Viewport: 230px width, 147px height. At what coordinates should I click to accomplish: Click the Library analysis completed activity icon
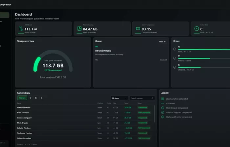163,99
